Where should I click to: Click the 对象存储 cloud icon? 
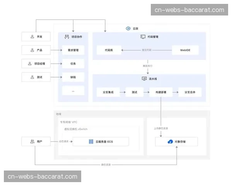point(170,142)
